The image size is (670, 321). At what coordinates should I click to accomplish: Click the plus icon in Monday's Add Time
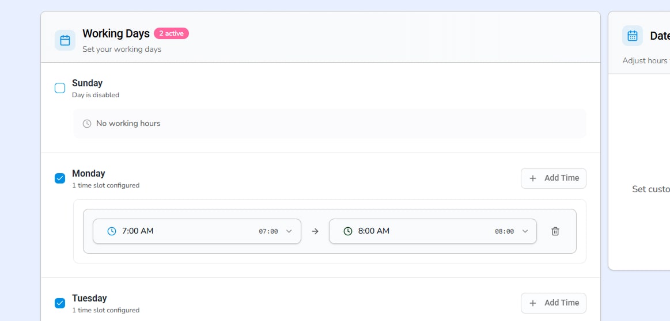click(x=533, y=178)
